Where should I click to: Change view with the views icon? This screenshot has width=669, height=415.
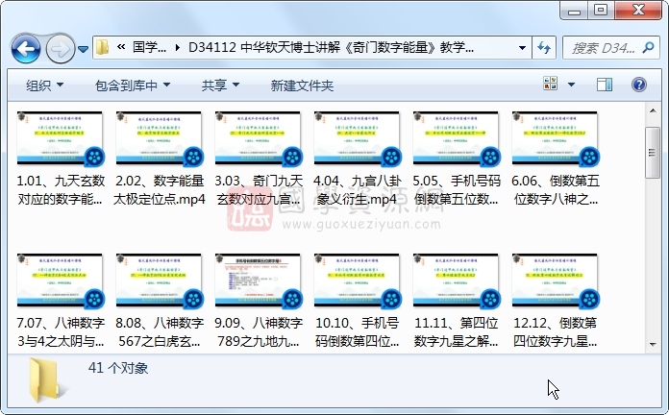(551, 84)
